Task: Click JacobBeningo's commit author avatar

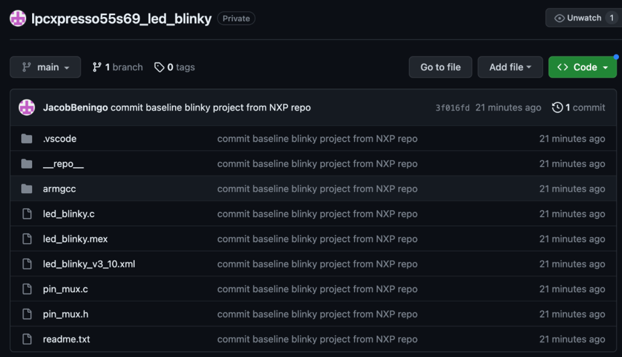Action: tap(27, 107)
